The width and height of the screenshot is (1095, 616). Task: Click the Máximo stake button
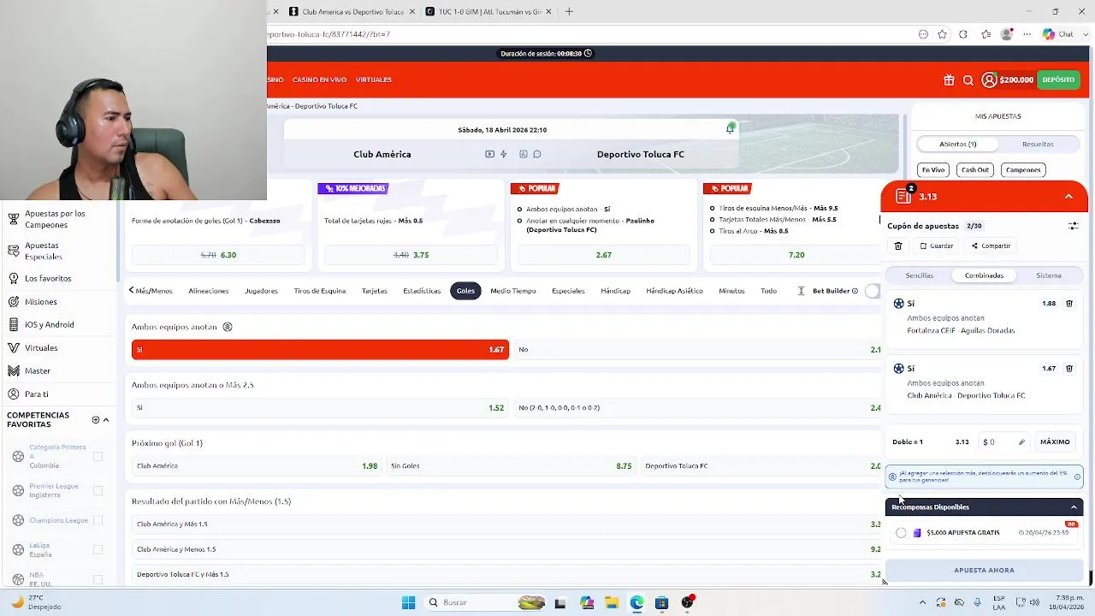1055,442
